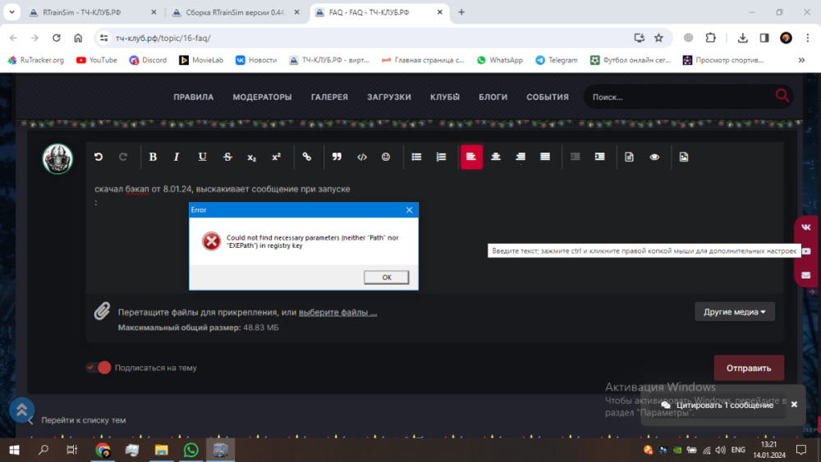Click the insert image icon in toolbar

click(684, 157)
